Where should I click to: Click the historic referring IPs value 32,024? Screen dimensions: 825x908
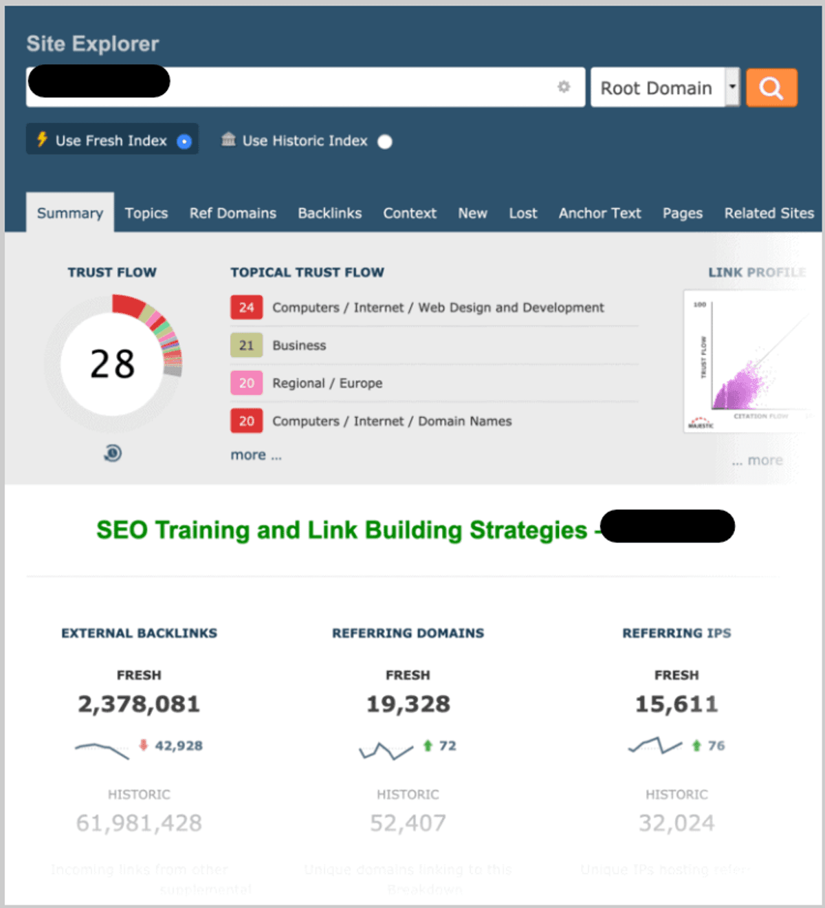click(x=676, y=823)
